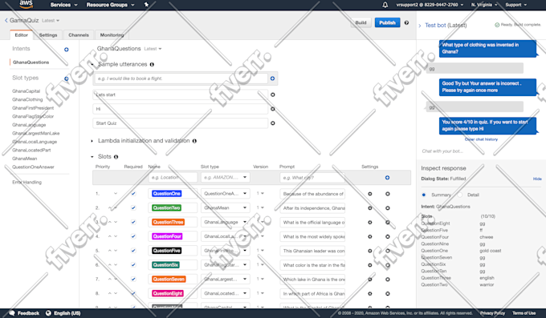The height and width of the screenshot is (318, 546).
Task: Open the Services dropdown menu
Action: tap(63, 5)
